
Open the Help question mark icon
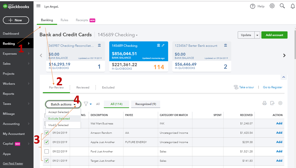coord(252,7)
